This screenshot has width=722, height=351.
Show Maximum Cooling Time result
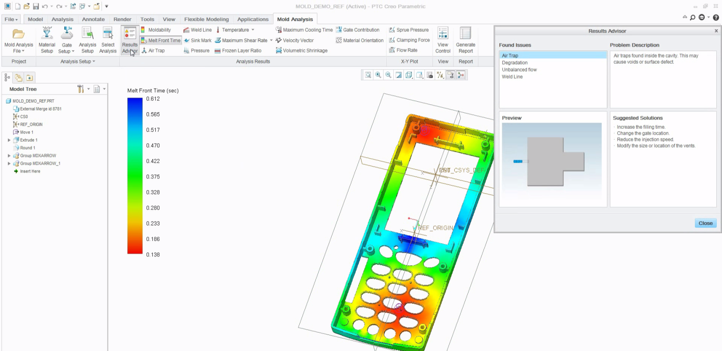[304, 30]
